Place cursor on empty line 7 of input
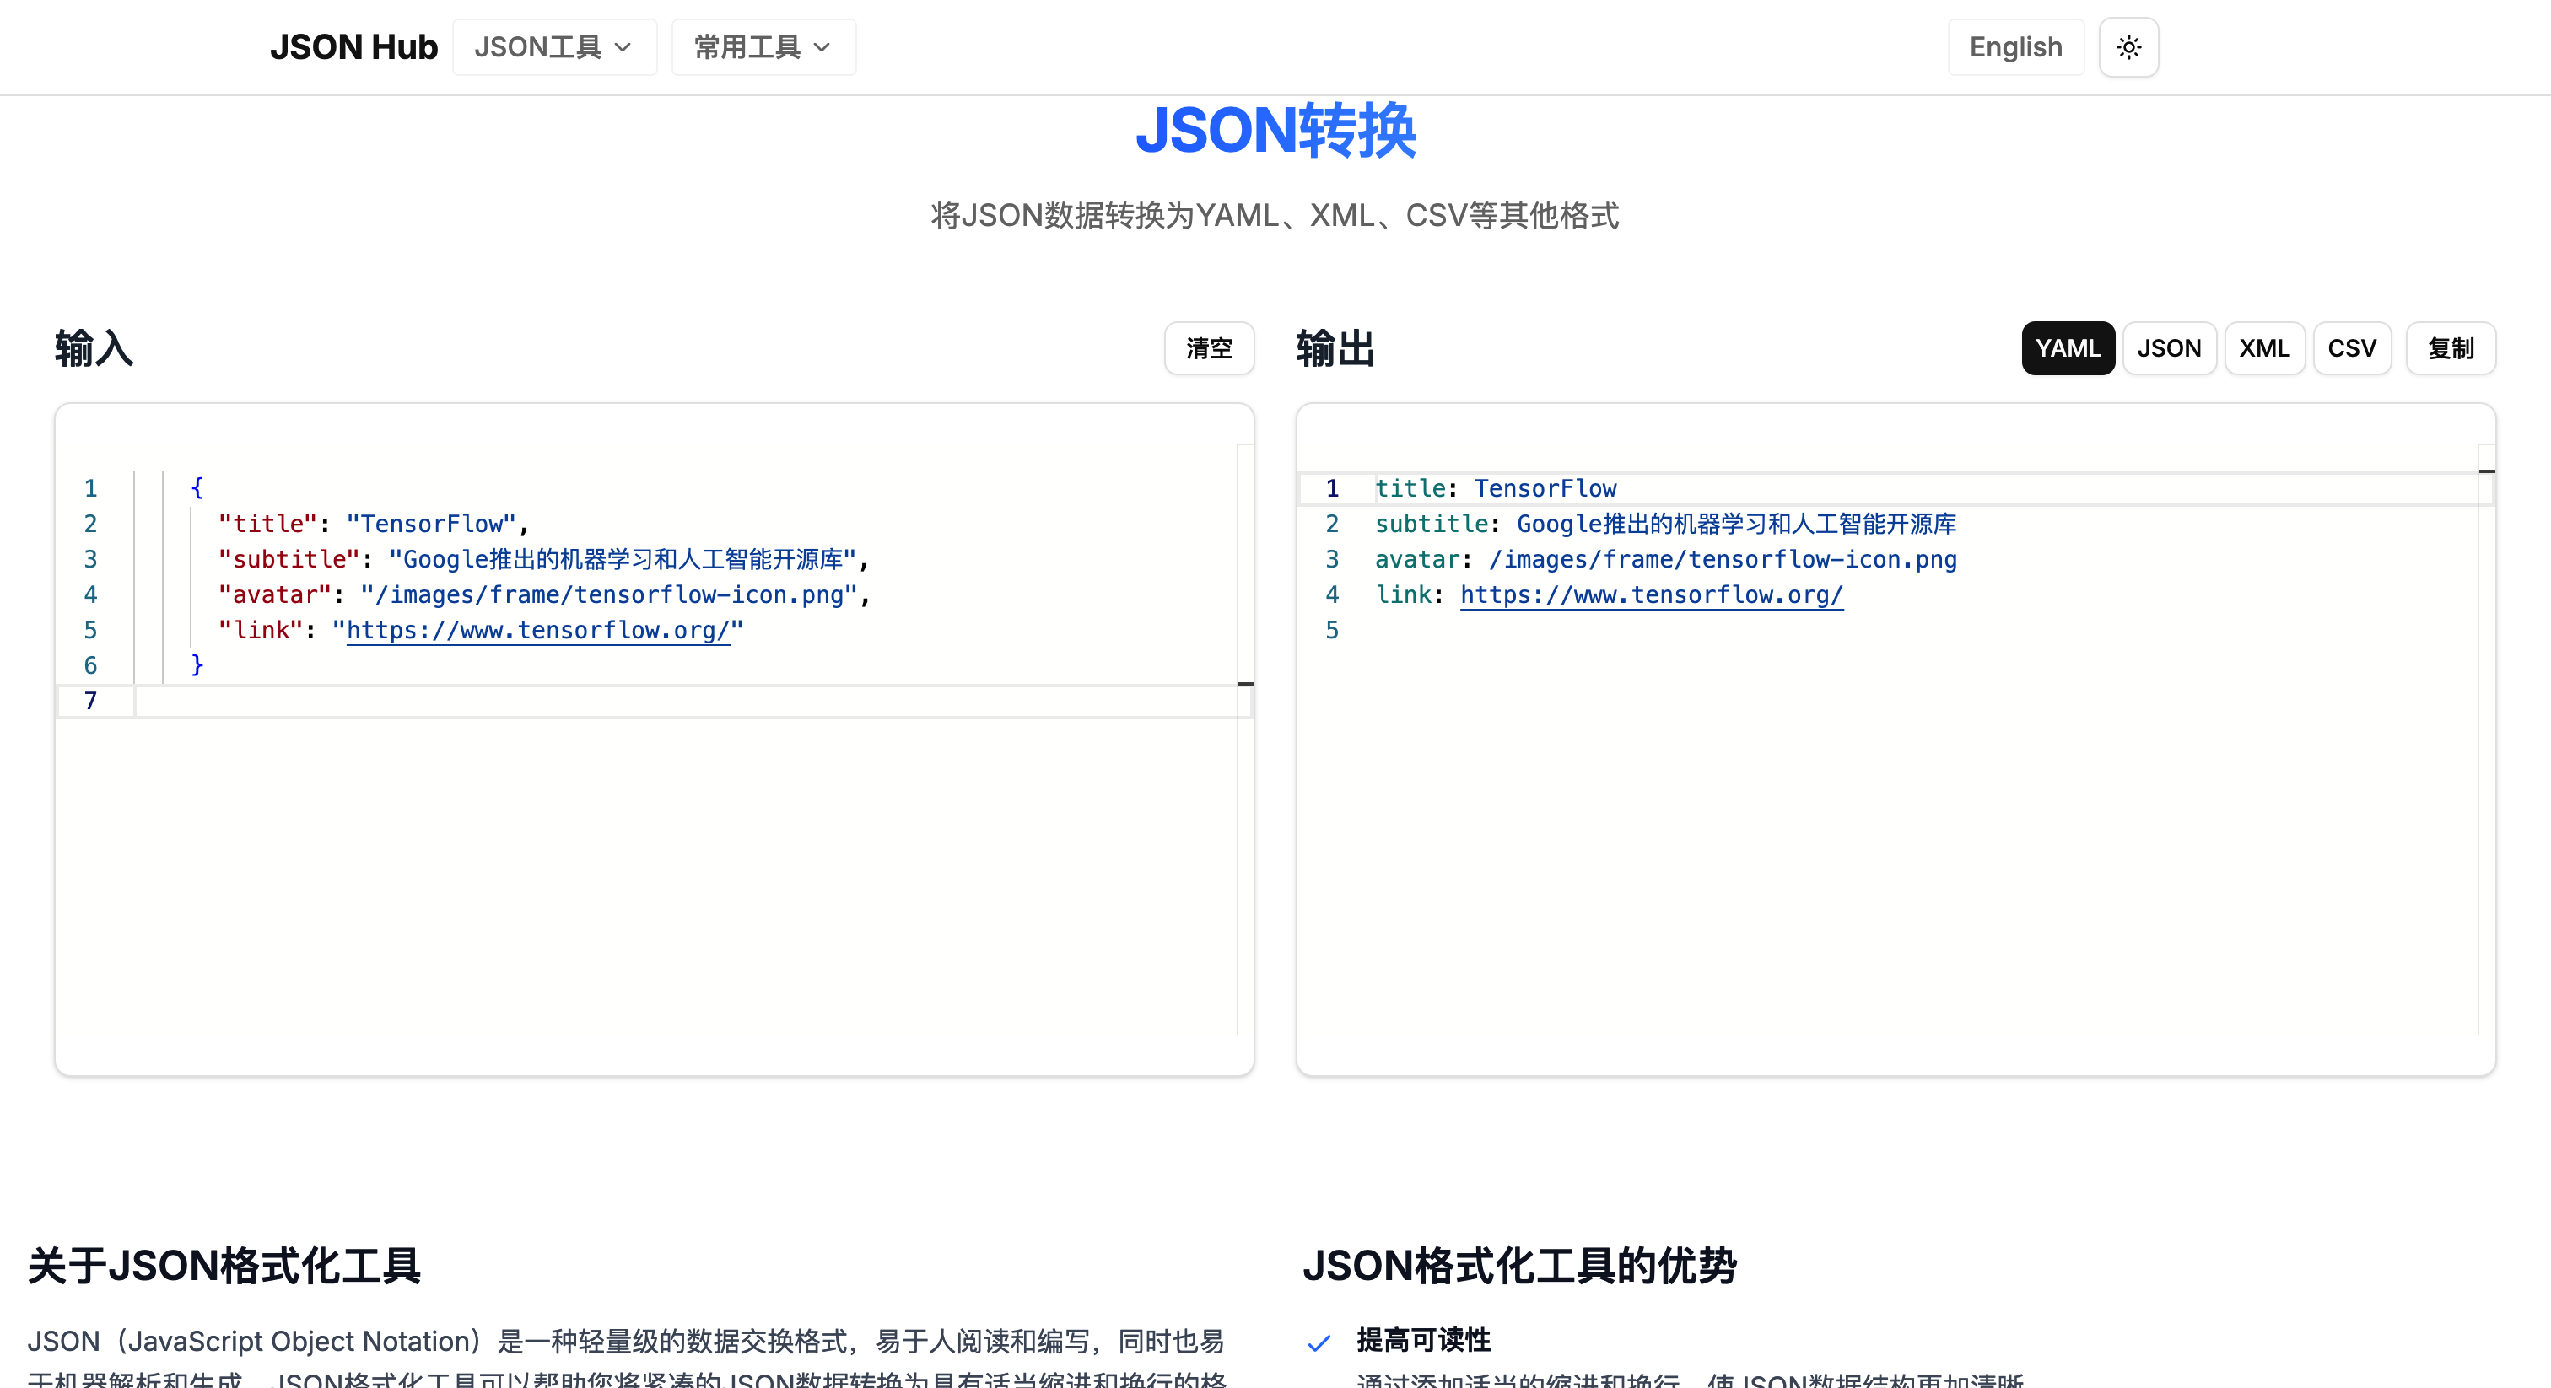Screen dimensions: 2551x1388 pyautogui.click(x=594, y=701)
